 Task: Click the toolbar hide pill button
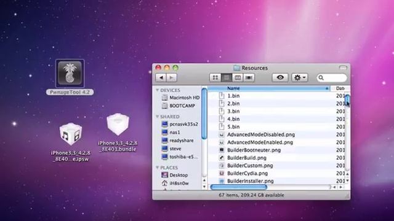click(x=343, y=68)
